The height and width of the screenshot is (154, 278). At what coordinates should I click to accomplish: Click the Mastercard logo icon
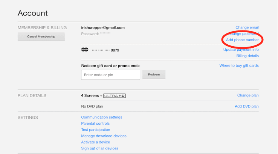pyautogui.click(x=85, y=50)
